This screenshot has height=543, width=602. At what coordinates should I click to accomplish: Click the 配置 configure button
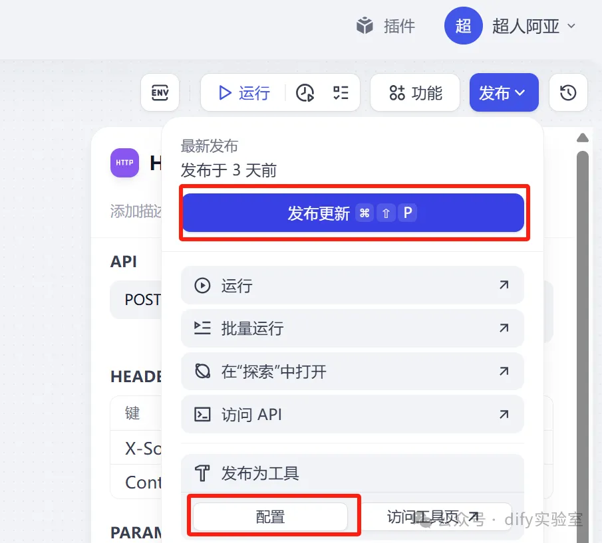pos(270,516)
